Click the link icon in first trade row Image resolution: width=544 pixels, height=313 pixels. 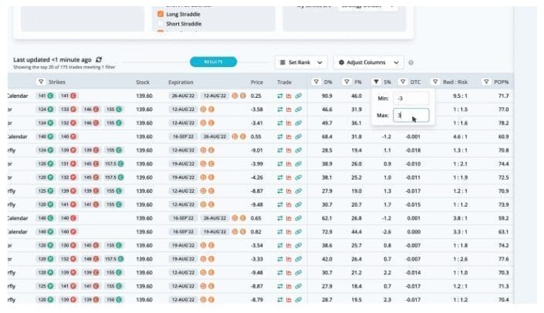coord(298,96)
